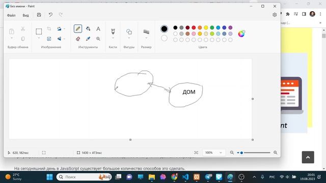This screenshot has height=183, width=326.
Task: Click the canvas bottom-right resize handle
Action: (x=253, y=140)
